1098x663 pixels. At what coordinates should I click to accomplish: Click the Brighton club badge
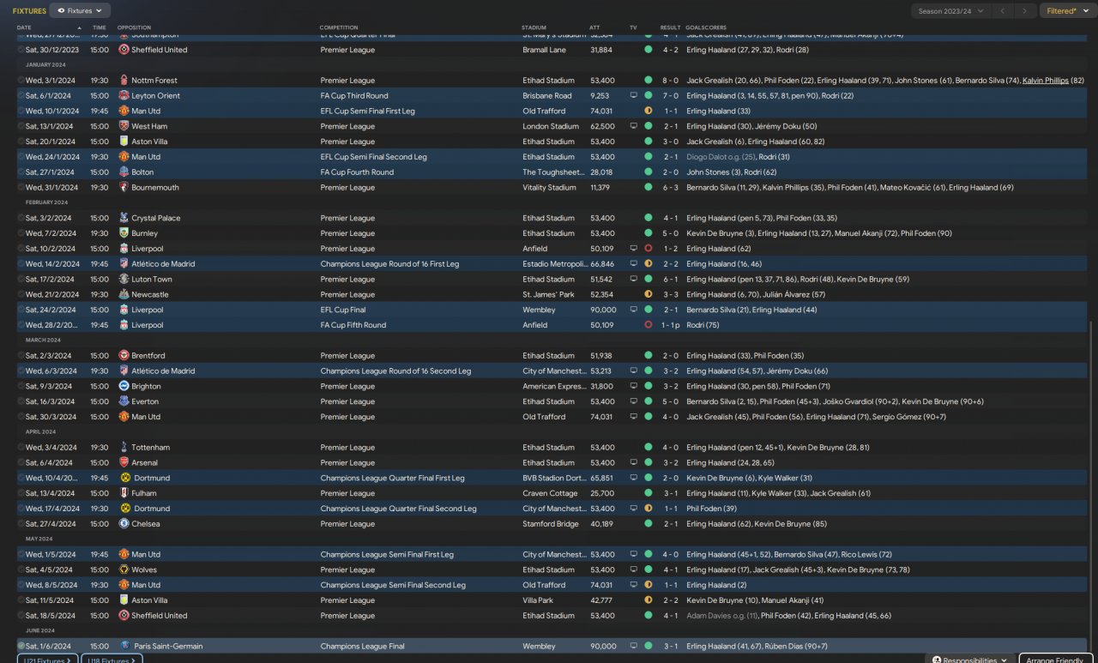(x=124, y=386)
